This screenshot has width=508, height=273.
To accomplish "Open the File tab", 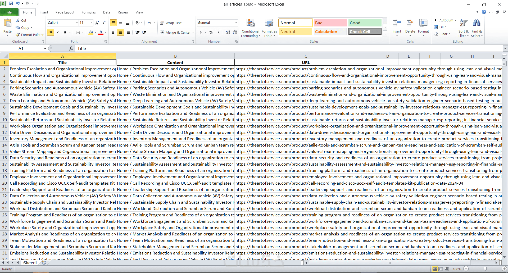I will 9,12.
